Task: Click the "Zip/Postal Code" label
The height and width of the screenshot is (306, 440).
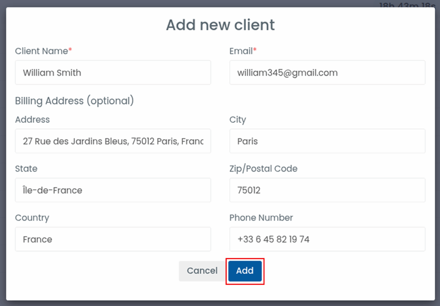Action: pyautogui.click(x=263, y=169)
